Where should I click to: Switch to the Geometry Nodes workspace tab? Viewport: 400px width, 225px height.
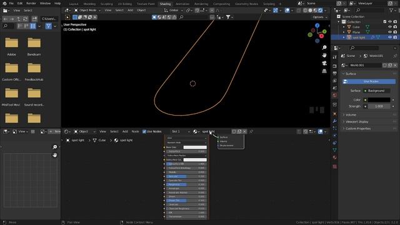click(x=246, y=4)
